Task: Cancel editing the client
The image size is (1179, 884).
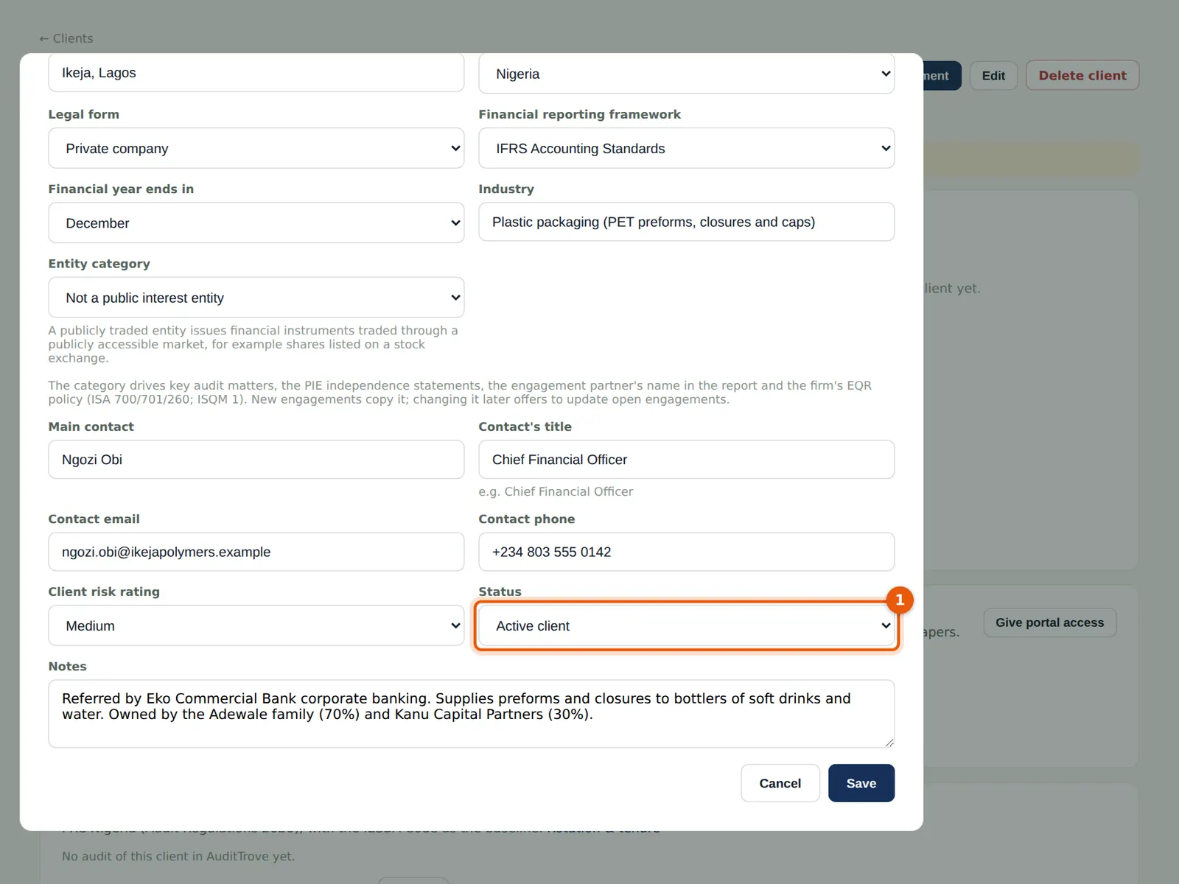Action: 780,783
